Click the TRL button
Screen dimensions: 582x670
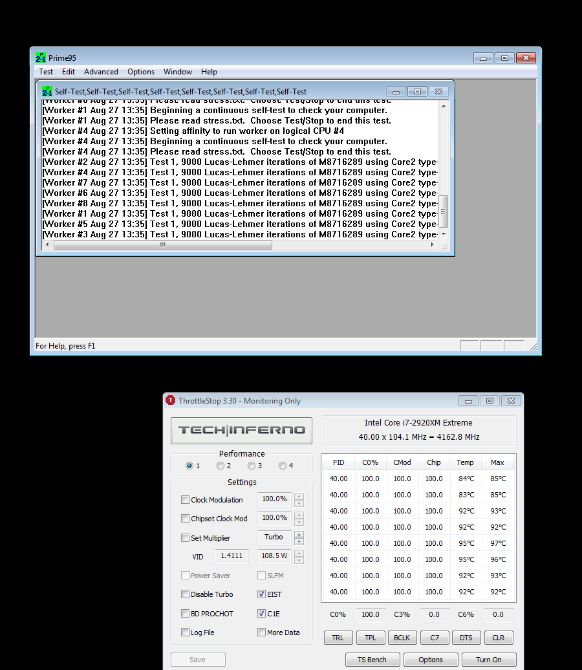(x=338, y=638)
